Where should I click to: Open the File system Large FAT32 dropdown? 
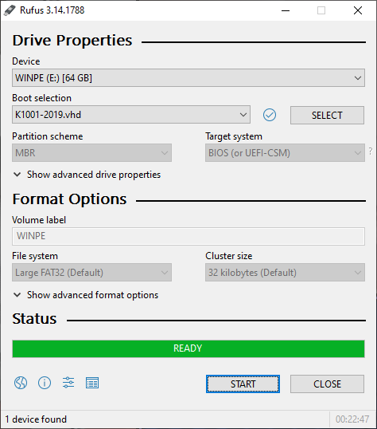tap(91, 273)
